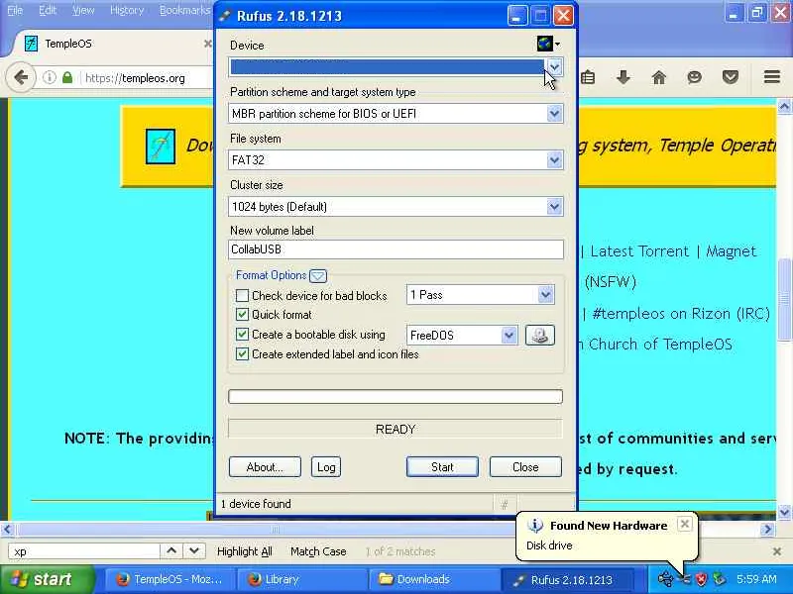Image resolution: width=793 pixels, height=594 pixels.
Task: Open the Firefox hamburger menu
Action: click(772, 77)
